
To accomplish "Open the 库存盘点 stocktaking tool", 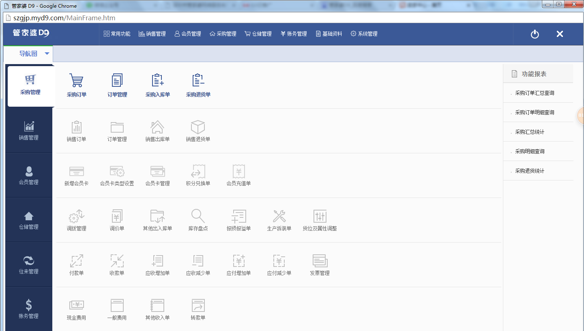I will 198,220.
